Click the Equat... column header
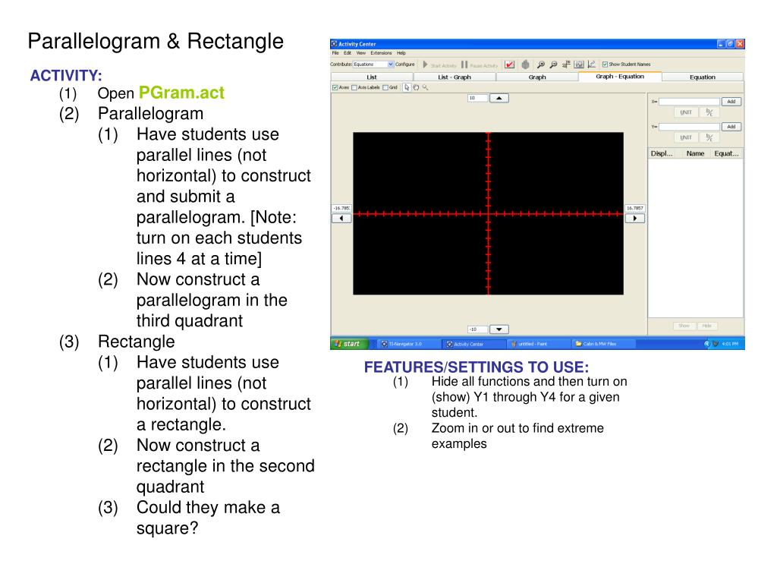Image resolution: width=777 pixels, height=583 pixels. (x=726, y=153)
